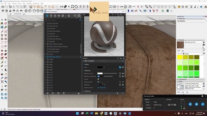Open the Reflection Color texture slot
The height and width of the screenshot is (116, 207).
[120, 73]
